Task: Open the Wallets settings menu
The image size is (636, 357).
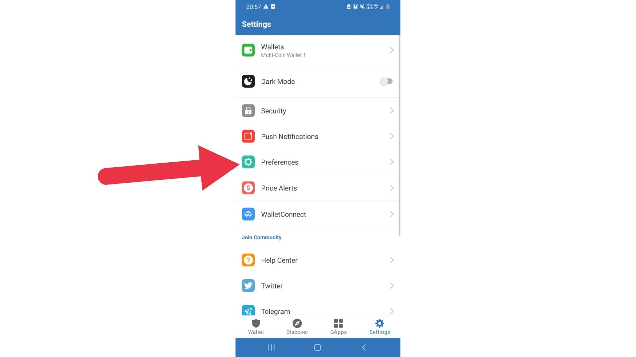Action: [x=318, y=50]
